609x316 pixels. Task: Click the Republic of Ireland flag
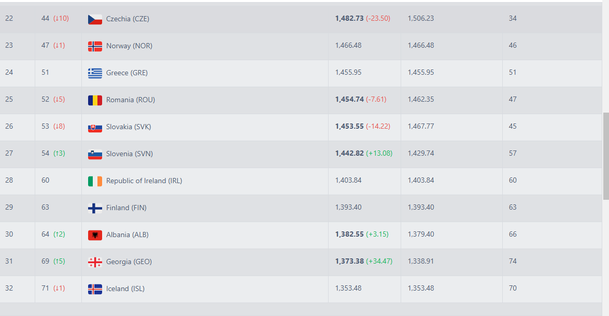[95, 181]
